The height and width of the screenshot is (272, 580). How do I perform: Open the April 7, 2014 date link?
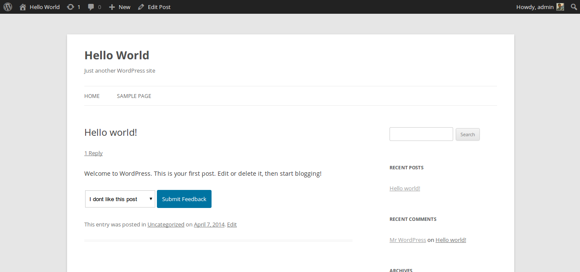(x=209, y=224)
